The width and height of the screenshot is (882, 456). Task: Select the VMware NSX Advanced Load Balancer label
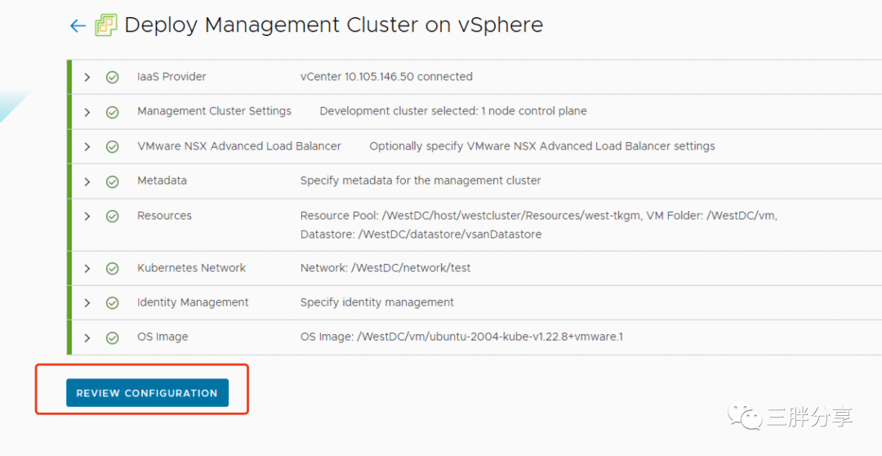click(239, 145)
